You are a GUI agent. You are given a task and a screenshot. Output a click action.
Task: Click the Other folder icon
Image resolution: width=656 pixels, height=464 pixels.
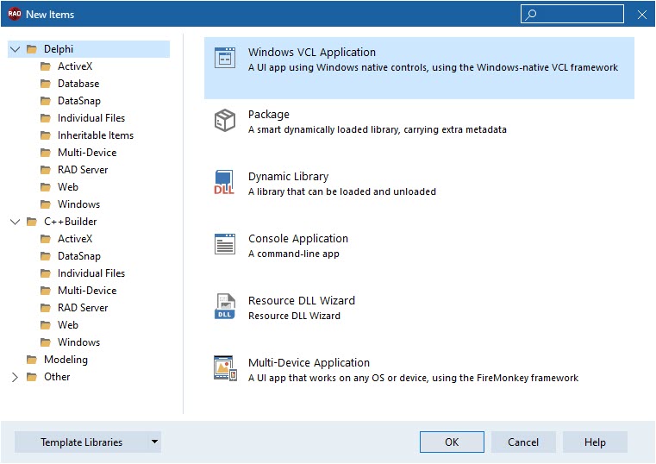click(x=32, y=377)
